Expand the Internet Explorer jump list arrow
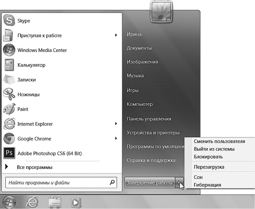 pyautogui.click(x=116, y=124)
